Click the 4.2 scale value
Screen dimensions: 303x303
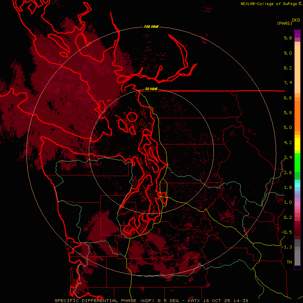tap(288, 143)
